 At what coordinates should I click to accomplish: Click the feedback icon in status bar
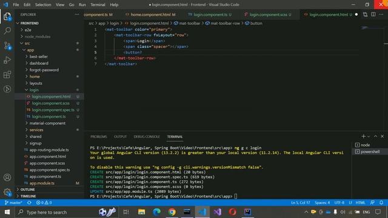(x=372, y=203)
